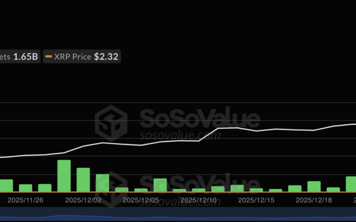Click the 2025/12/02 date axis label
The width and height of the screenshot is (356, 222).
[83, 200]
